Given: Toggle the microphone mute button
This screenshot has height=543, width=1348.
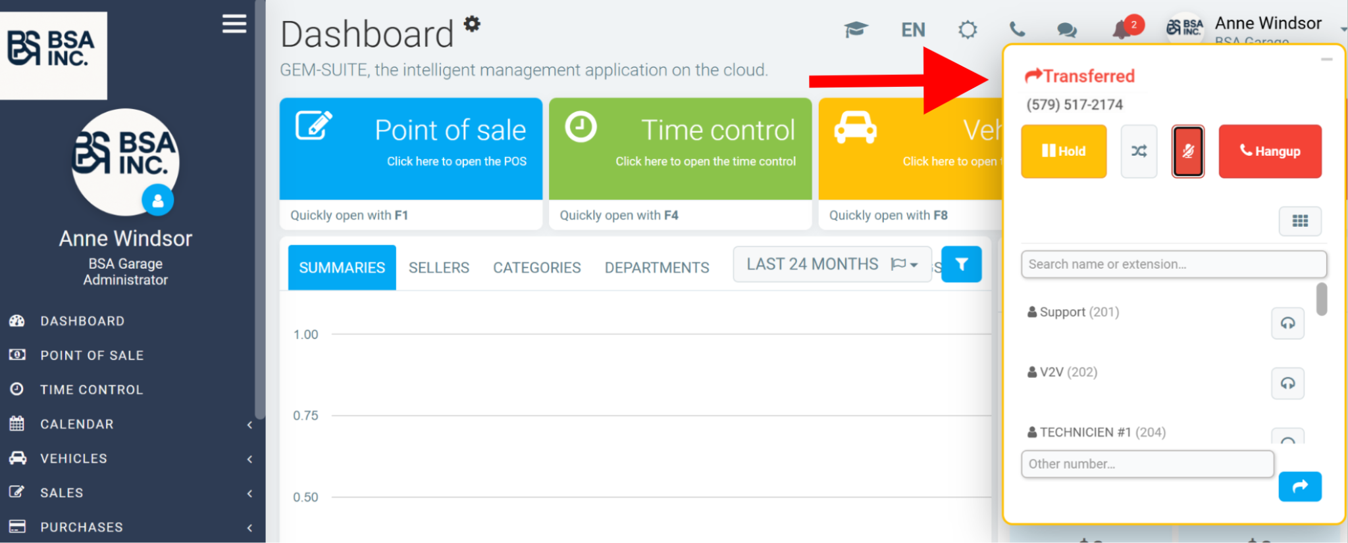Looking at the screenshot, I should 1187,151.
